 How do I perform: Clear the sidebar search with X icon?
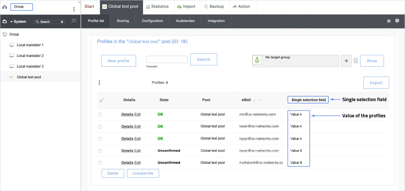[x=62, y=22]
